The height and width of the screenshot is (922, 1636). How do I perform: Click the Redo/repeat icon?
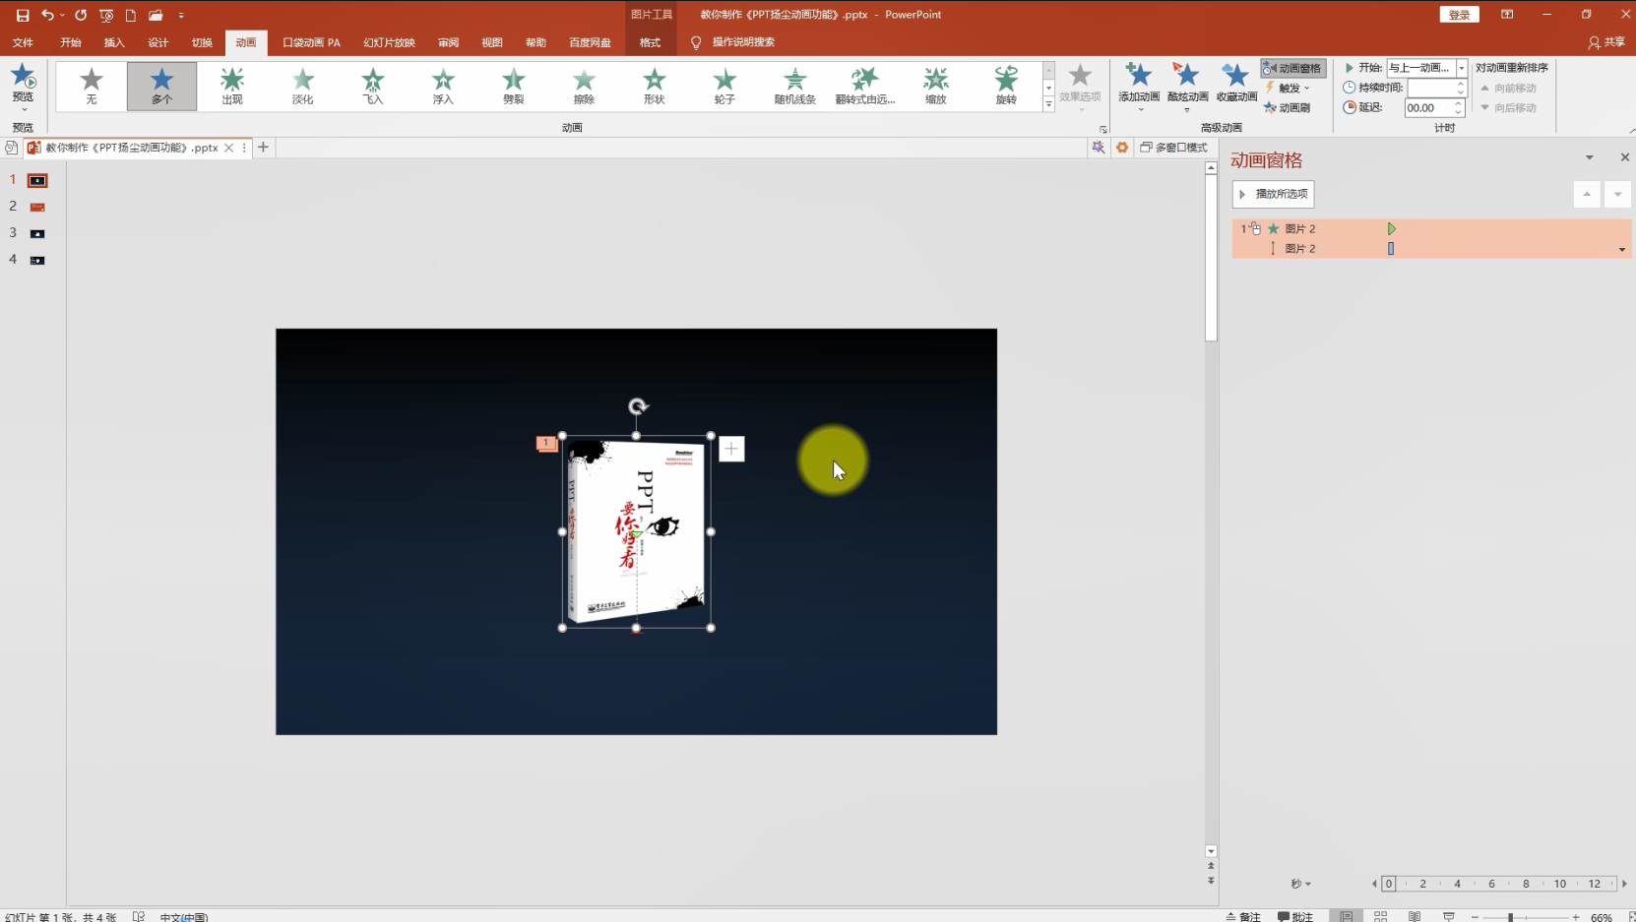[x=81, y=15]
